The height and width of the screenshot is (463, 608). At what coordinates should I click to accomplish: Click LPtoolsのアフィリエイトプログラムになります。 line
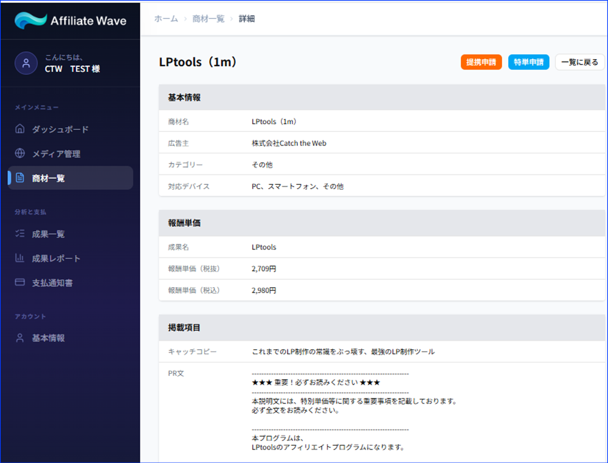[x=328, y=447]
